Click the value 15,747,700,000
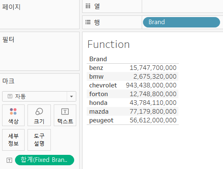 tap(153, 68)
